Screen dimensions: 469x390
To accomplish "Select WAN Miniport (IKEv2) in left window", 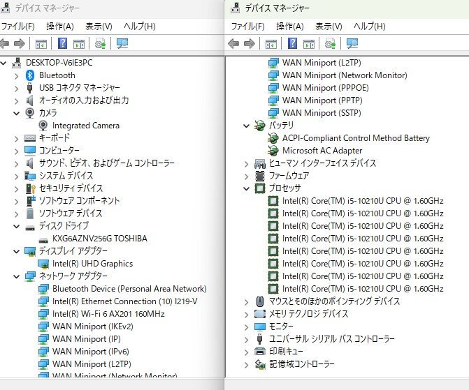I will coord(93,327).
